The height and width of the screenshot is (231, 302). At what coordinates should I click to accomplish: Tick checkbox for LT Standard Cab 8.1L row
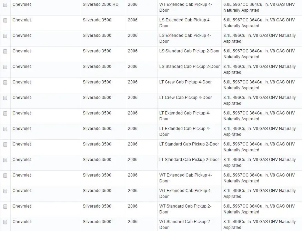click(5, 160)
